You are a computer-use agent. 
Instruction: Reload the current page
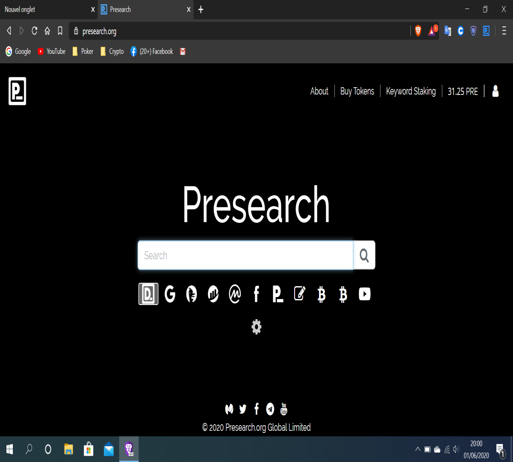(x=35, y=31)
